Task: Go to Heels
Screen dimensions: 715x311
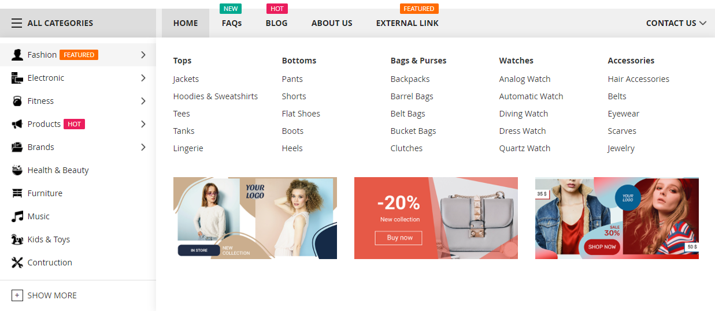Action: pyautogui.click(x=292, y=148)
